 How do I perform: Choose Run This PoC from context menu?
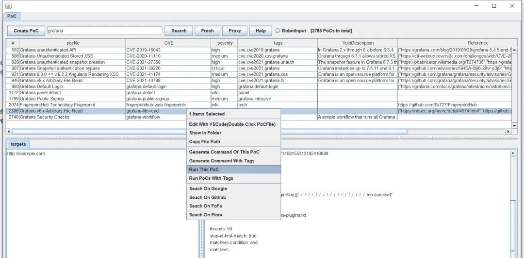pos(233,169)
